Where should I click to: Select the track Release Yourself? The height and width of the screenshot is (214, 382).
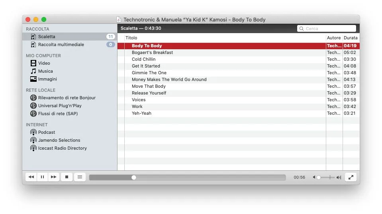[239, 93]
